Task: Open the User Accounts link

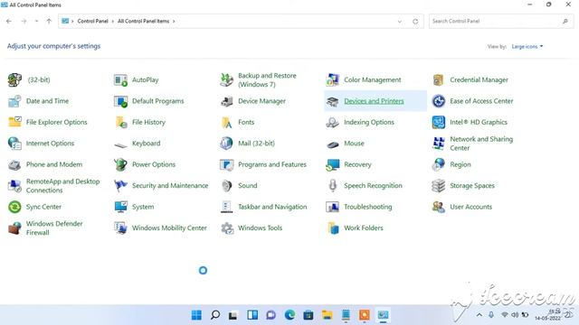Action: pos(470,207)
